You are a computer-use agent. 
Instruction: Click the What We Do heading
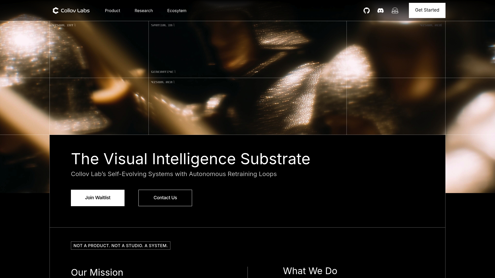tap(310, 271)
